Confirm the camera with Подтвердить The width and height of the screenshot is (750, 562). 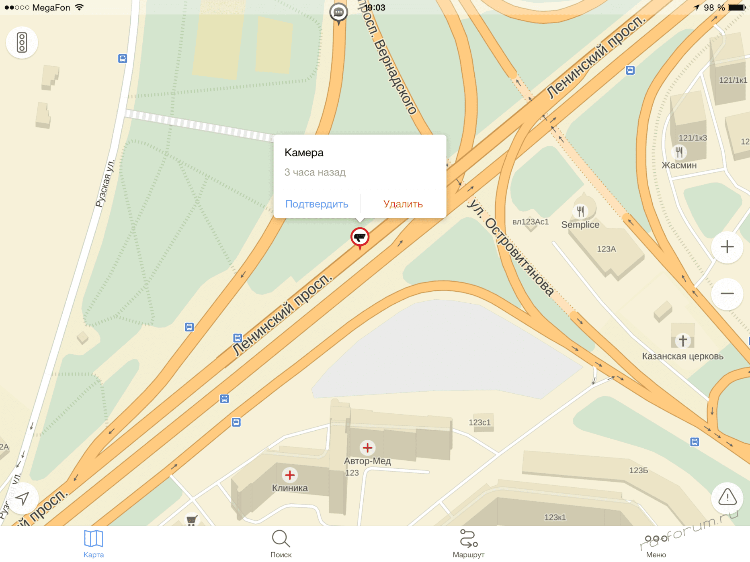pos(317,204)
